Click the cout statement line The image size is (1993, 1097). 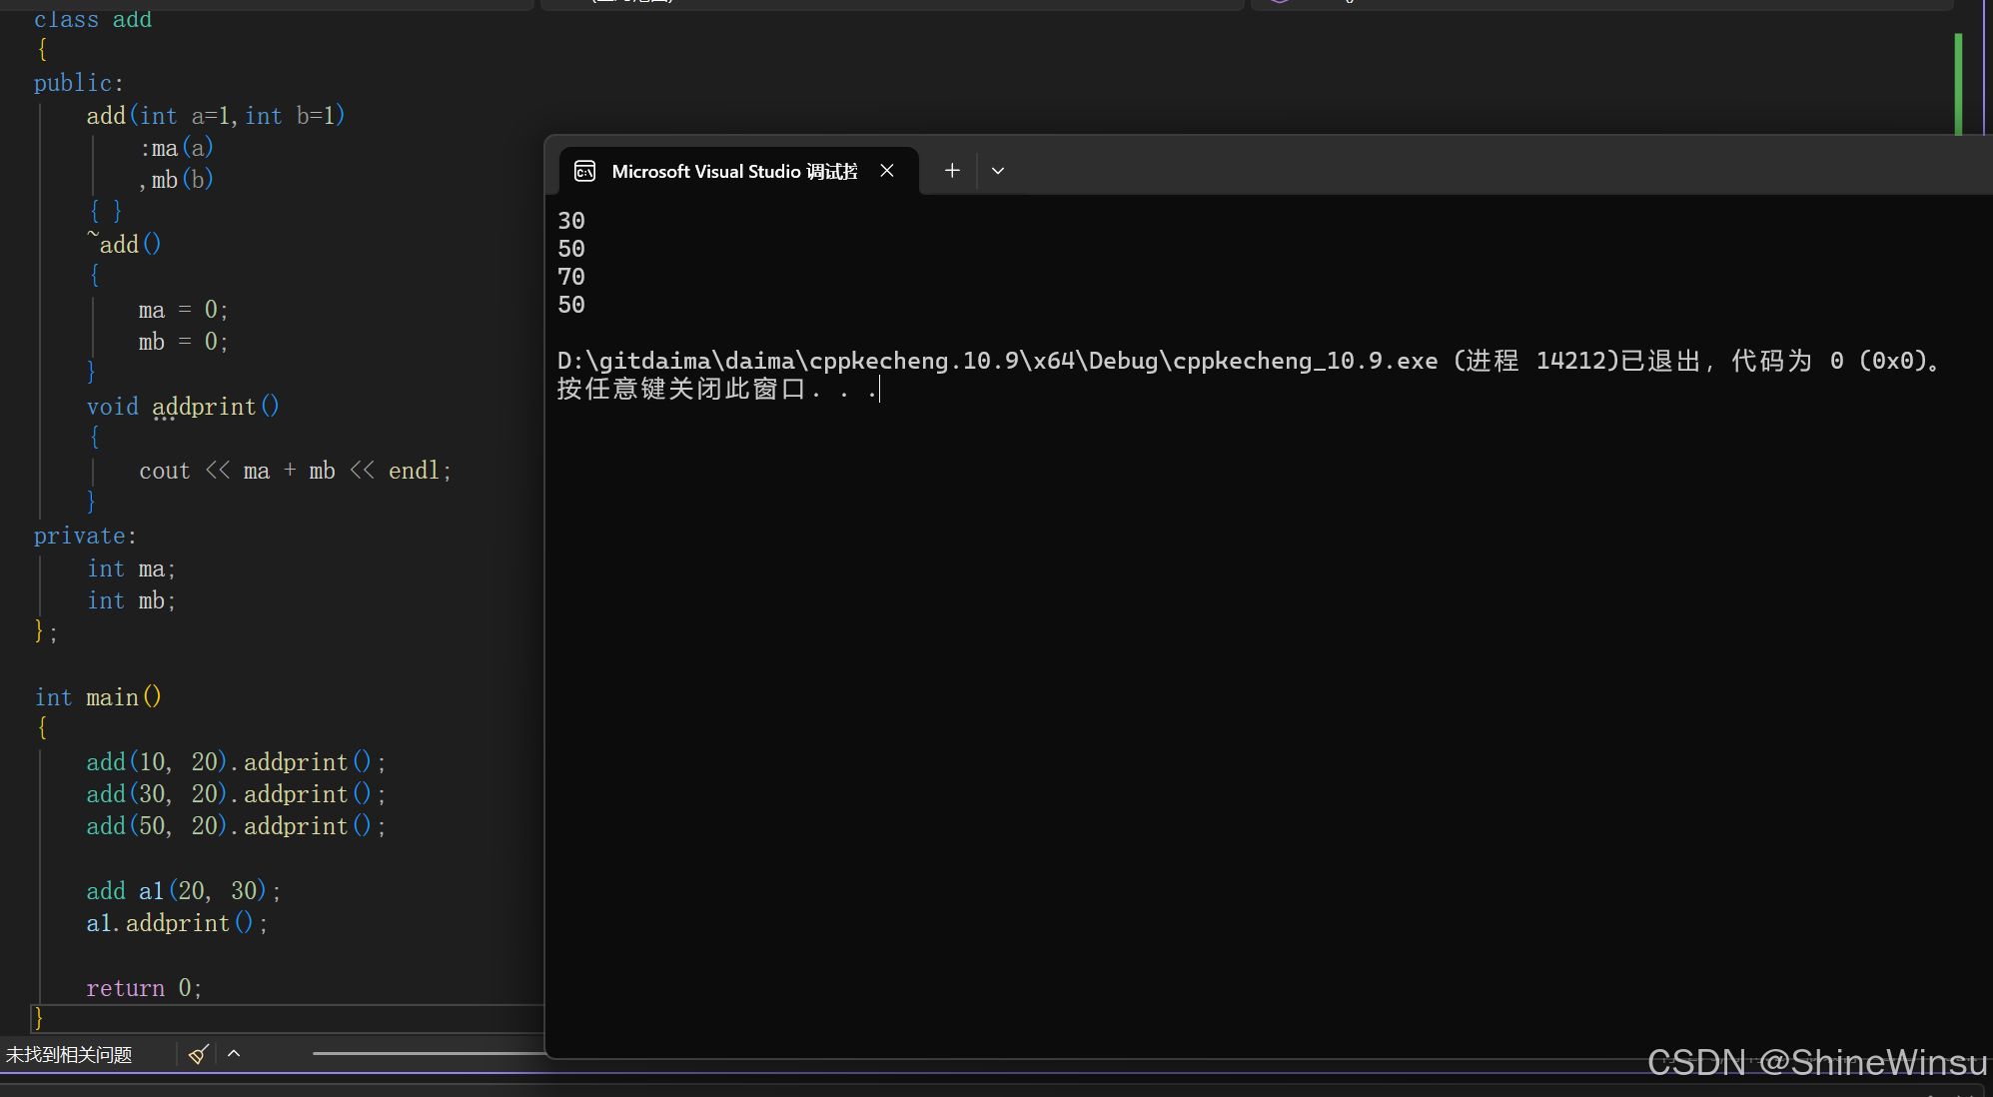point(295,471)
